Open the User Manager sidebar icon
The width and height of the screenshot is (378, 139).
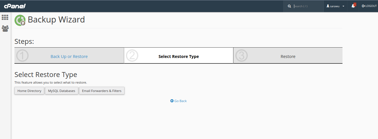pos(5,28)
